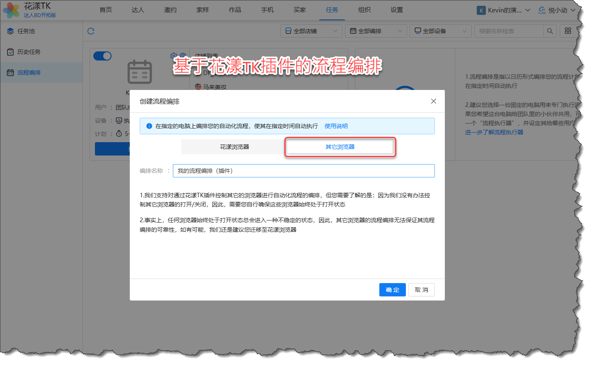Toggle the flow schedule enable switch

click(x=102, y=56)
